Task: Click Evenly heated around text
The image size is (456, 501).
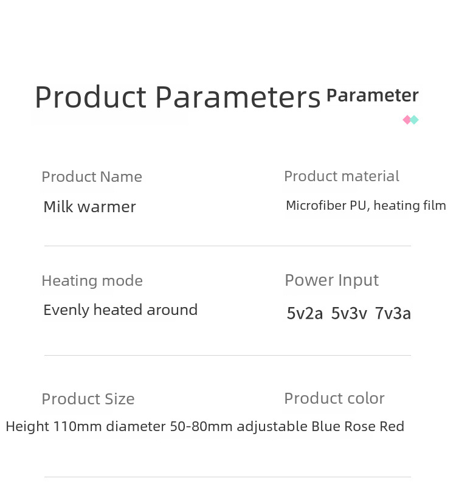Action: point(120,310)
